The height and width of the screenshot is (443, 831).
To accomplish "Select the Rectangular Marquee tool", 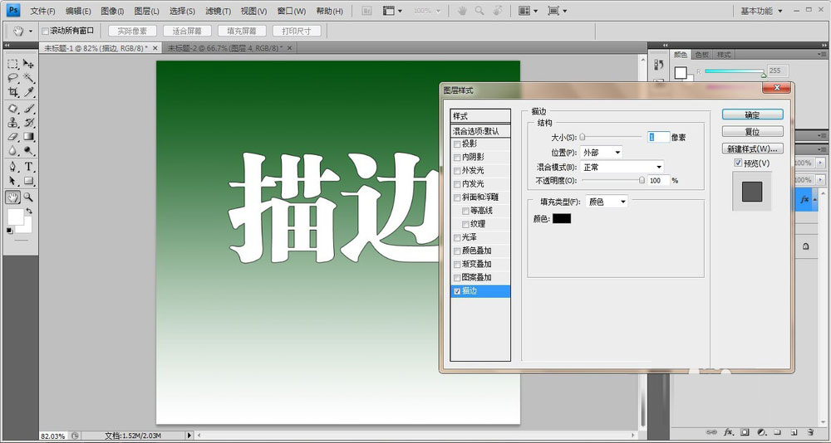I will [12, 64].
